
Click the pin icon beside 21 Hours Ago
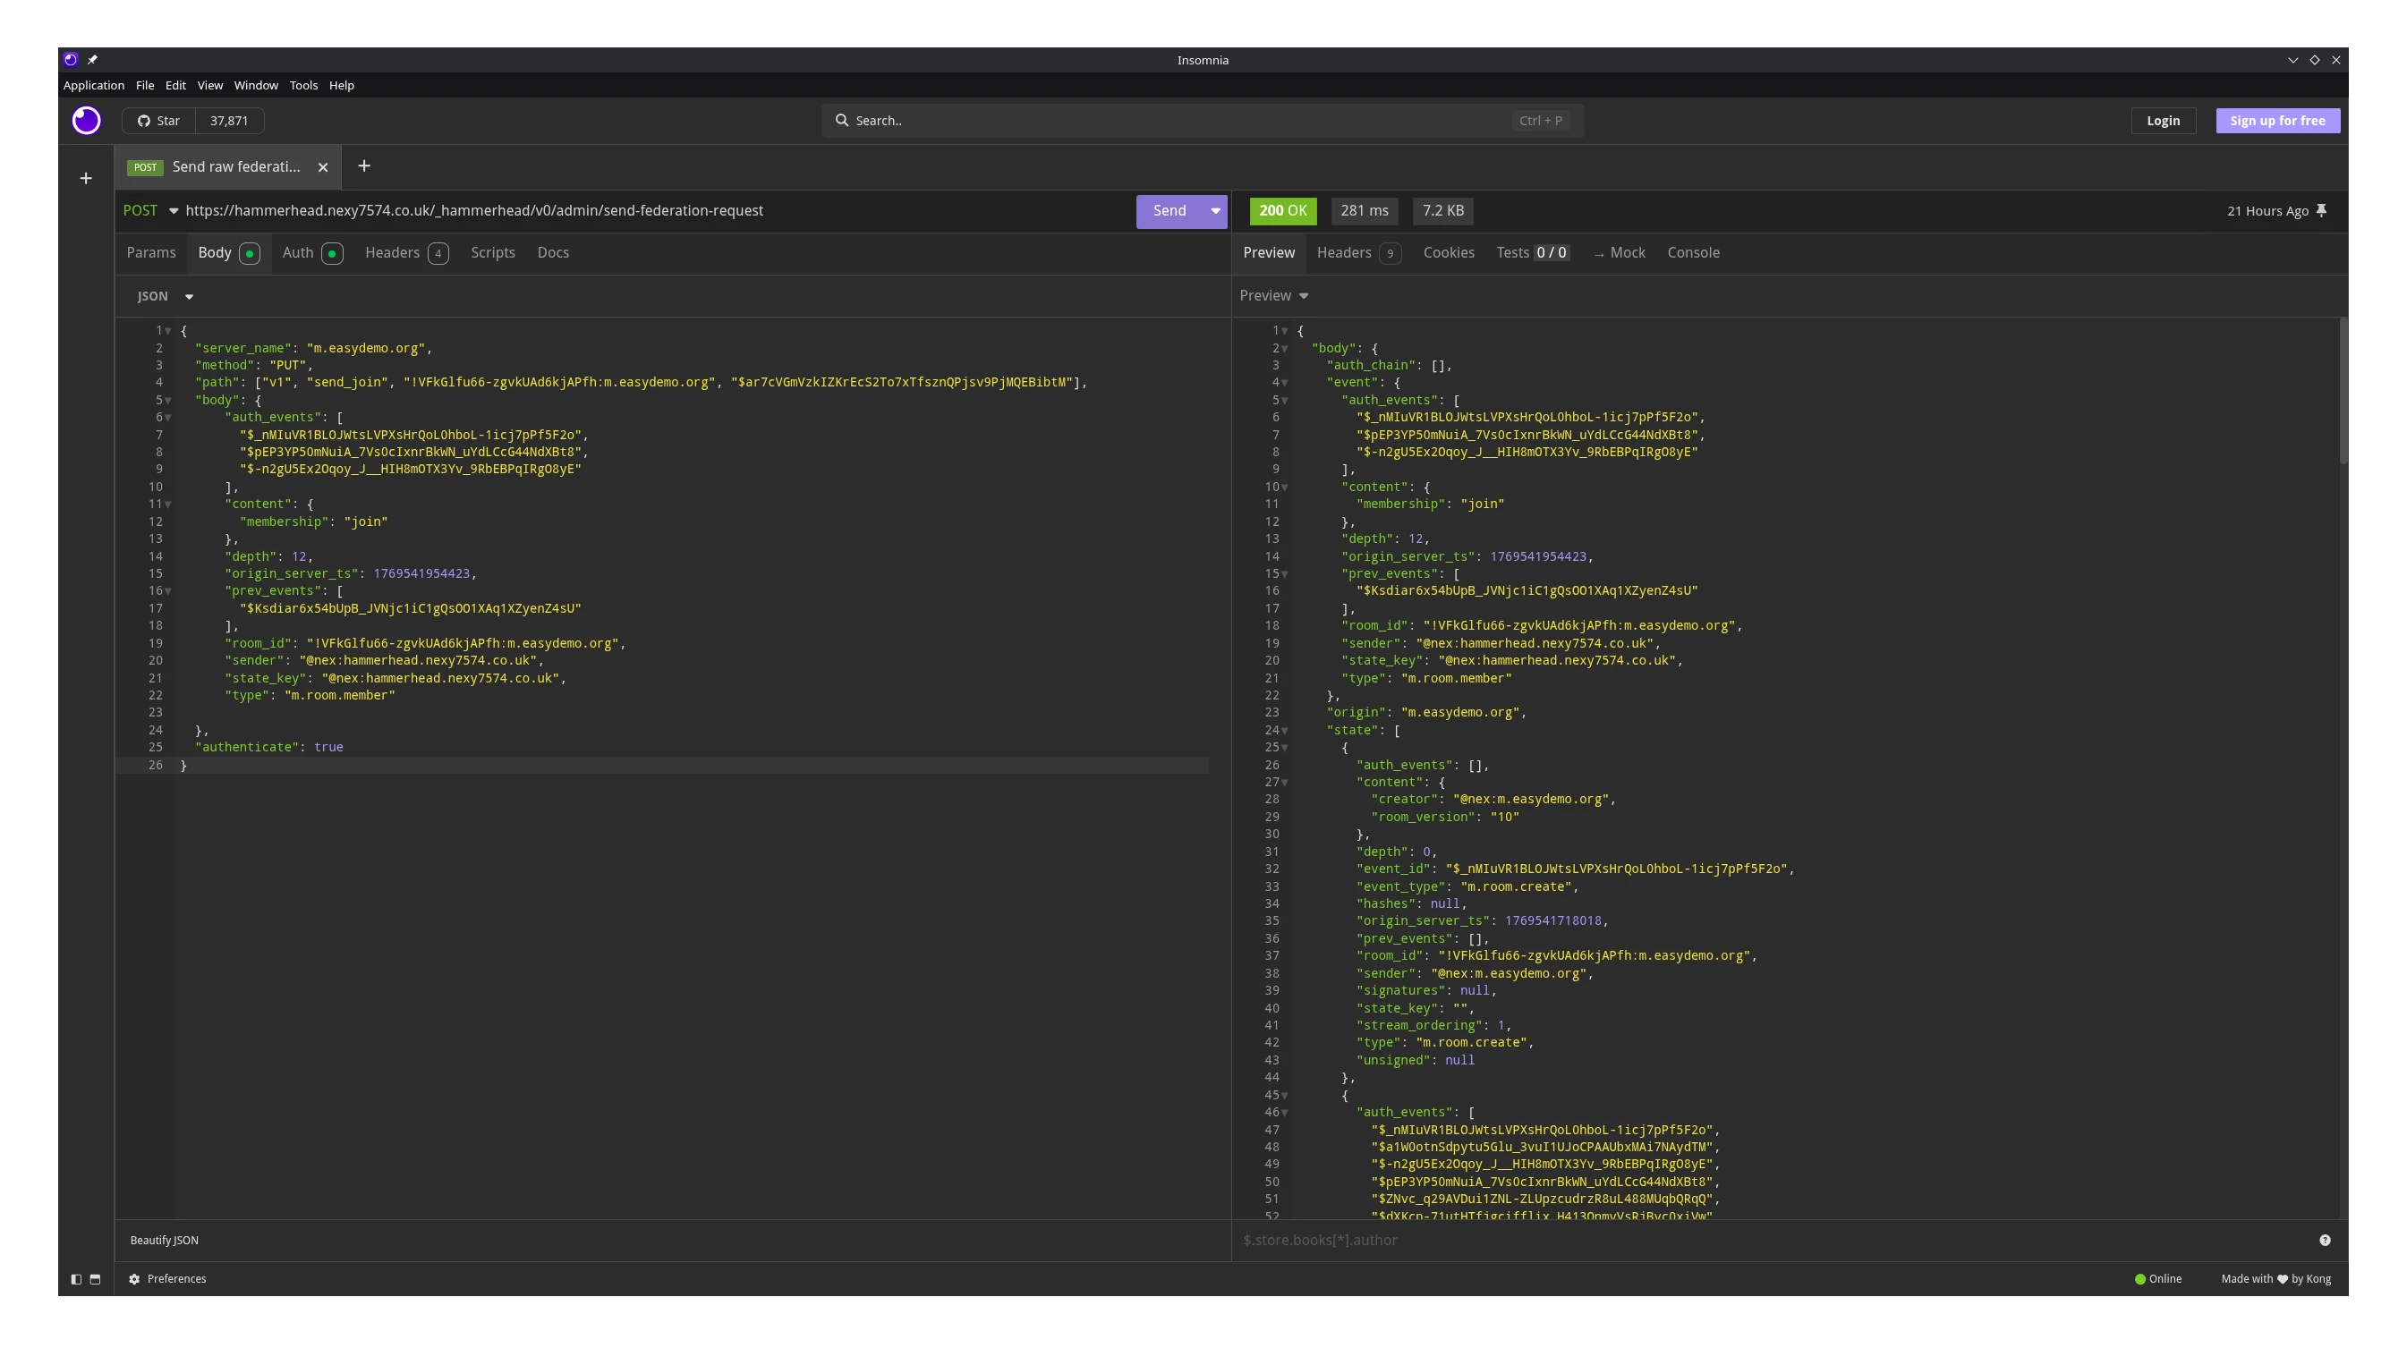[x=2322, y=211]
